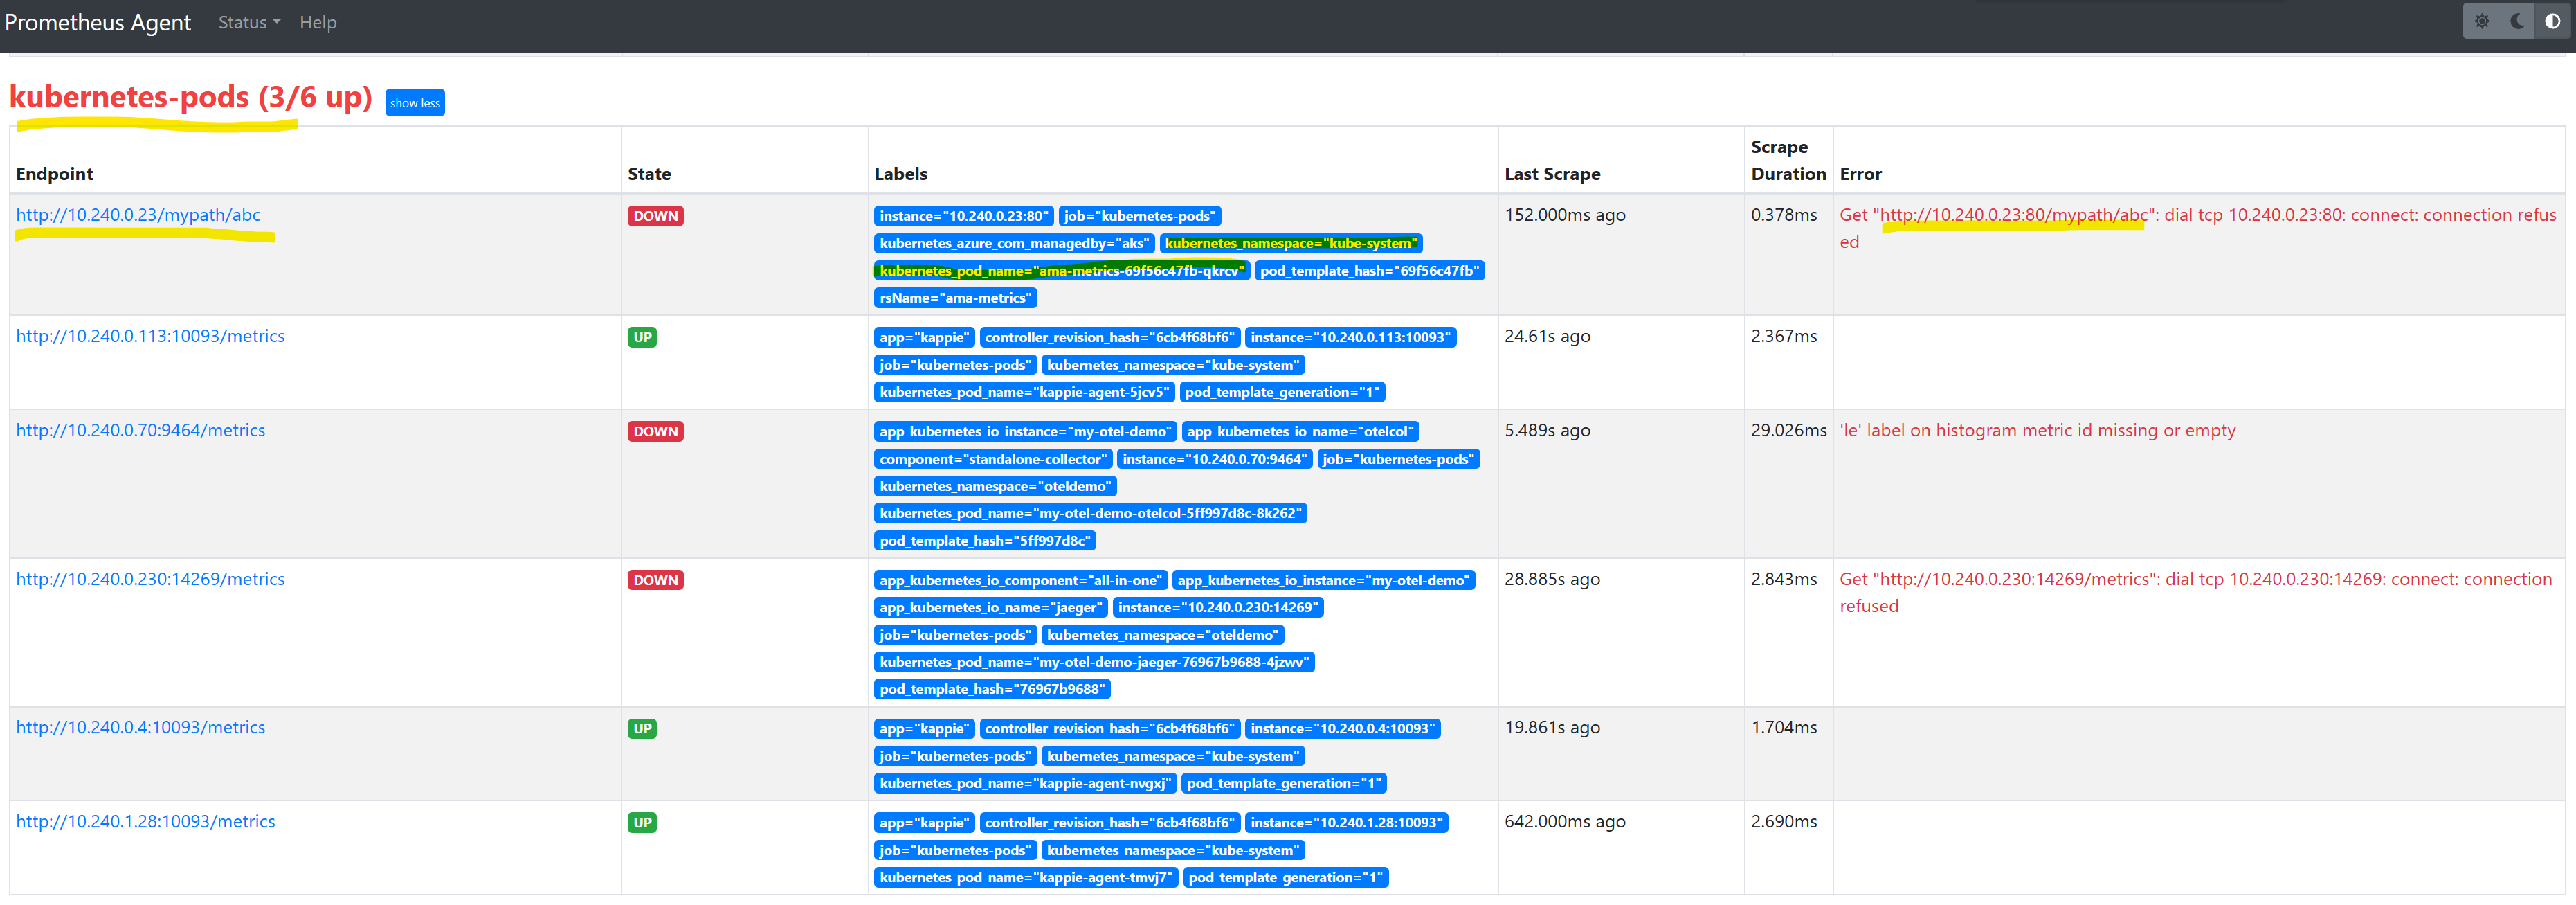Open endpoint http://10.240.0.113:10093/metrics
This screenshot has width=2576, height=905.
click(x=150, y=336)
